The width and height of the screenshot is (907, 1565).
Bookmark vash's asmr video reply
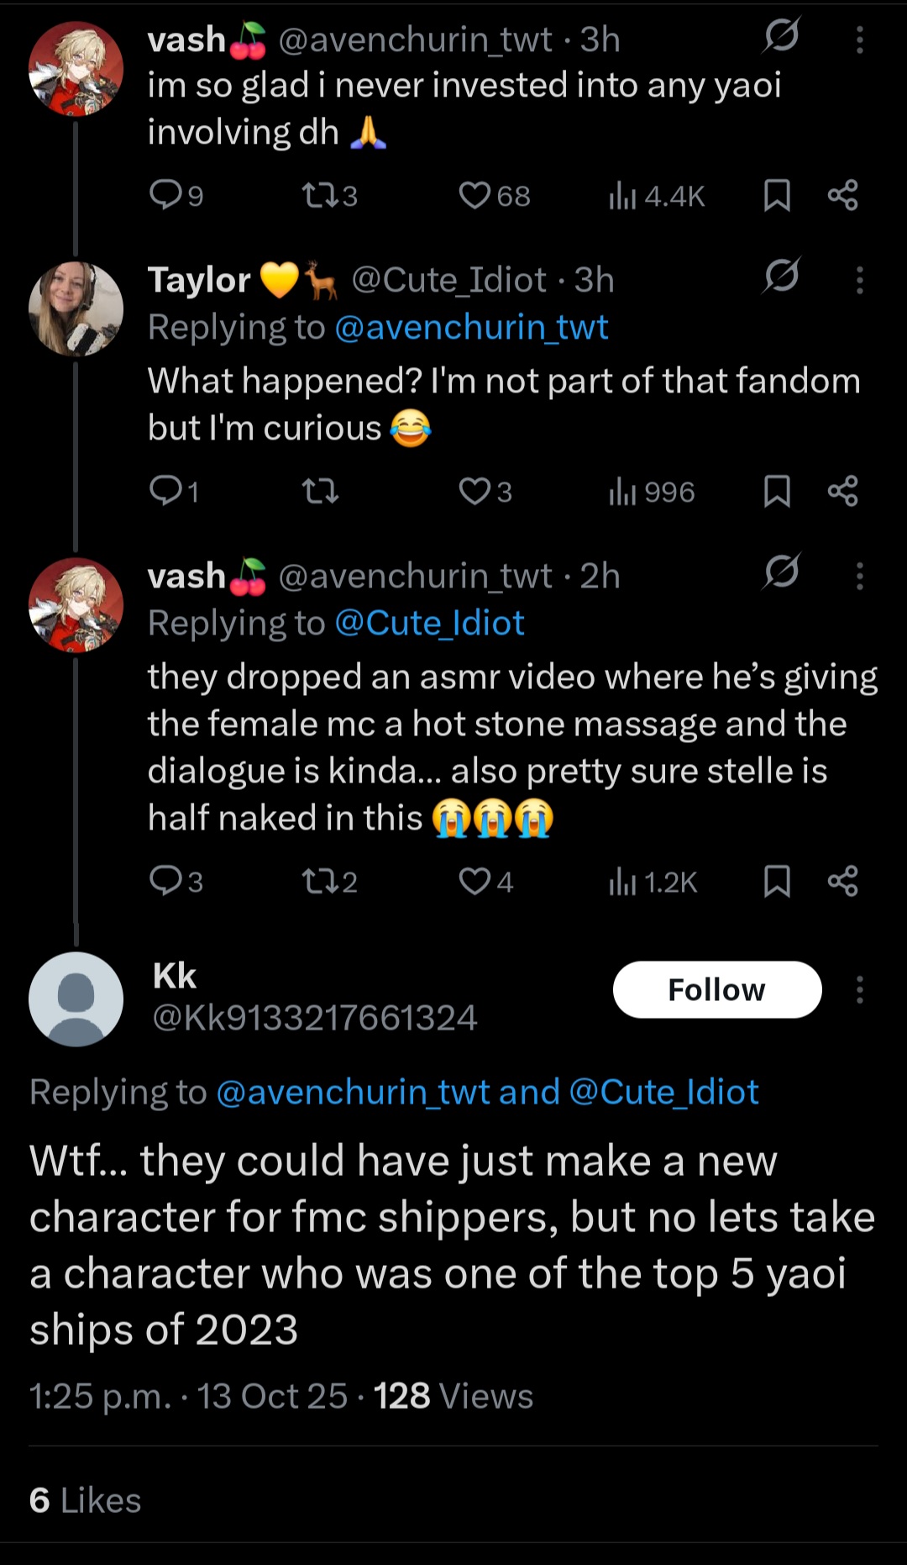pos(777,882)
